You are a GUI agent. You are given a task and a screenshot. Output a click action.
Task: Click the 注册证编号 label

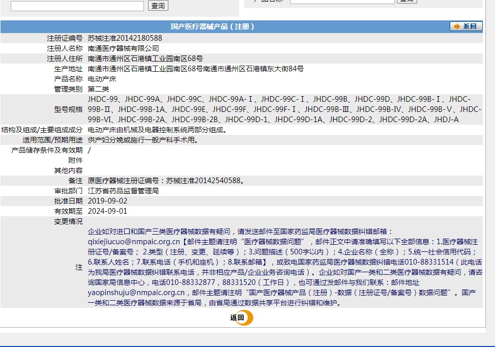(x=65, y=38)
